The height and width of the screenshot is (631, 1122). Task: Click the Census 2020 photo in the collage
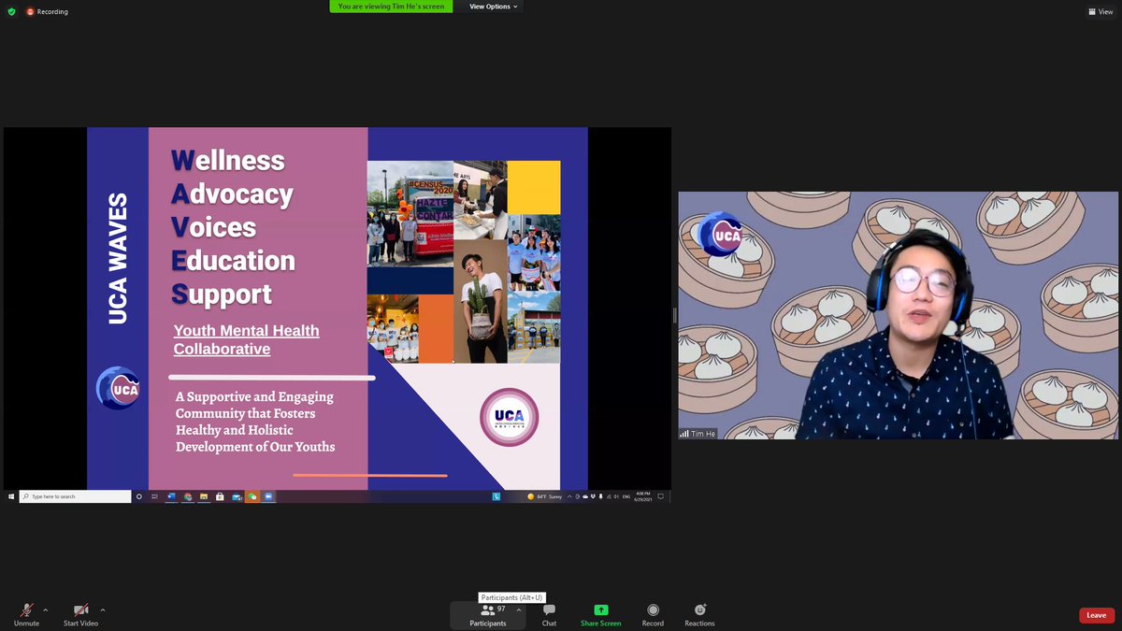tap(410, 213)
